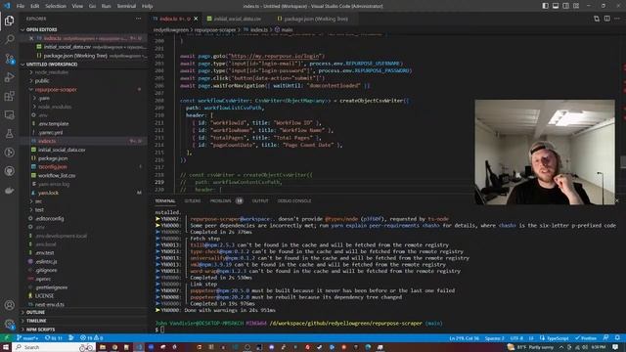Viewport: 626px width, 352px height.
Task: Click the terminal command prompt input
Action: [x=162, y=330]
